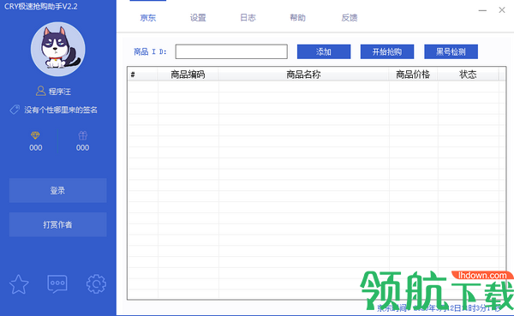
Task: Open the 设置 tab
Action: click(x=198, y=18)
